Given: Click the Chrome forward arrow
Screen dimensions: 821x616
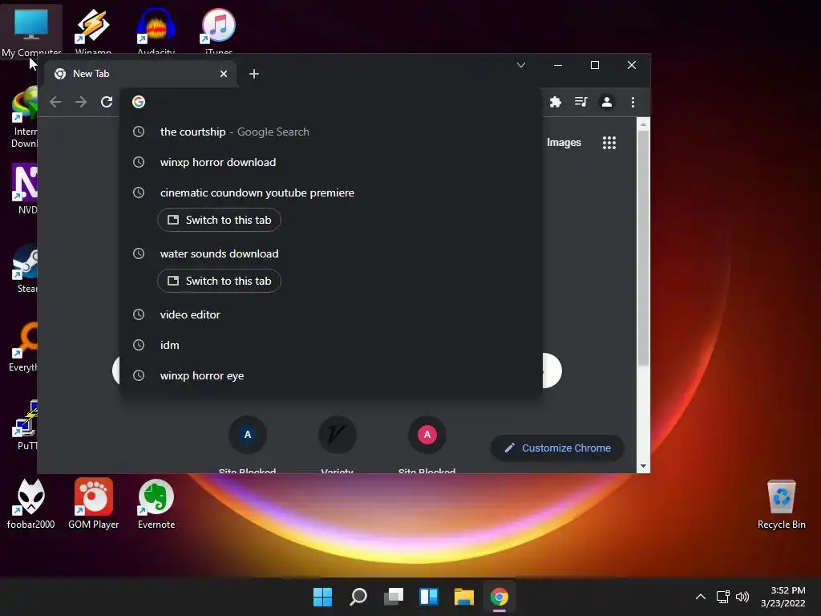Looking at the screenshot, I should (x=81, y=102).
